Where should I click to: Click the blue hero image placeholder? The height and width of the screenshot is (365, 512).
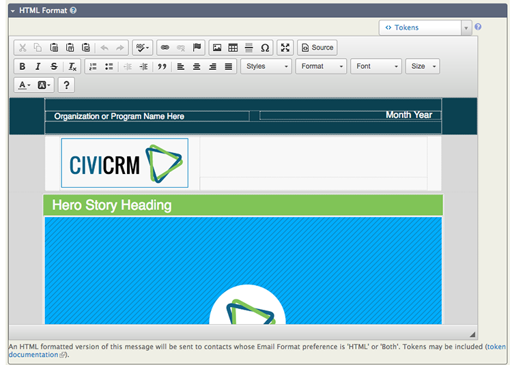(x=243, y=271)
